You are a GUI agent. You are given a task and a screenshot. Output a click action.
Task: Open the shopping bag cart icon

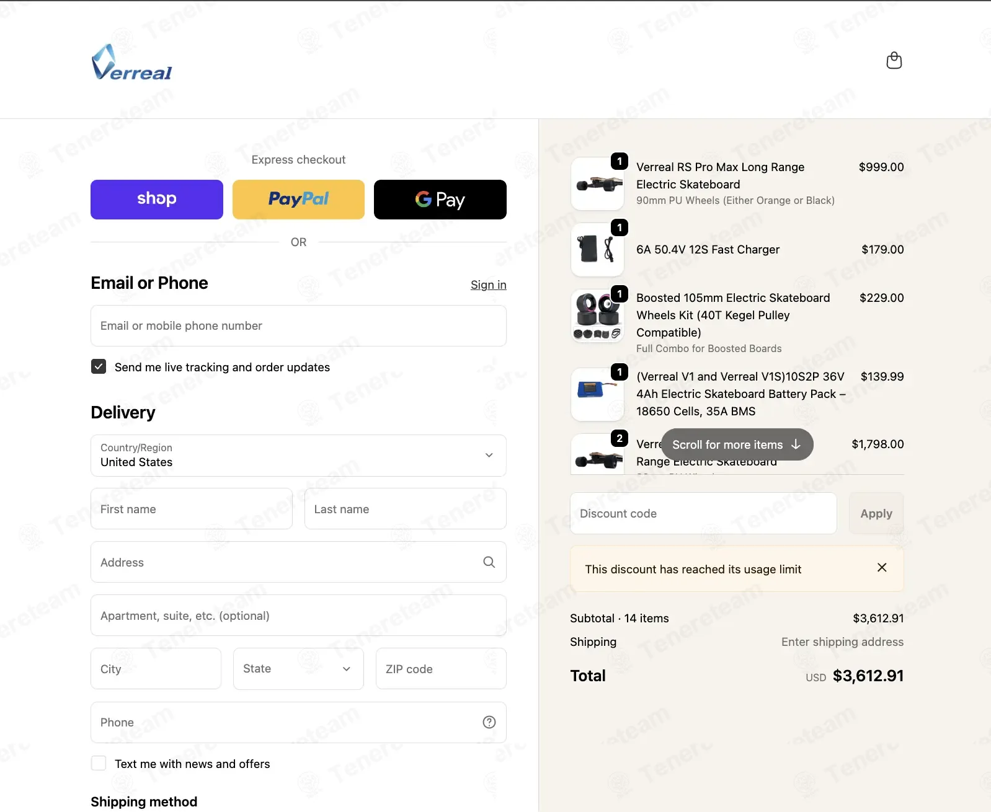coord(894,60)
